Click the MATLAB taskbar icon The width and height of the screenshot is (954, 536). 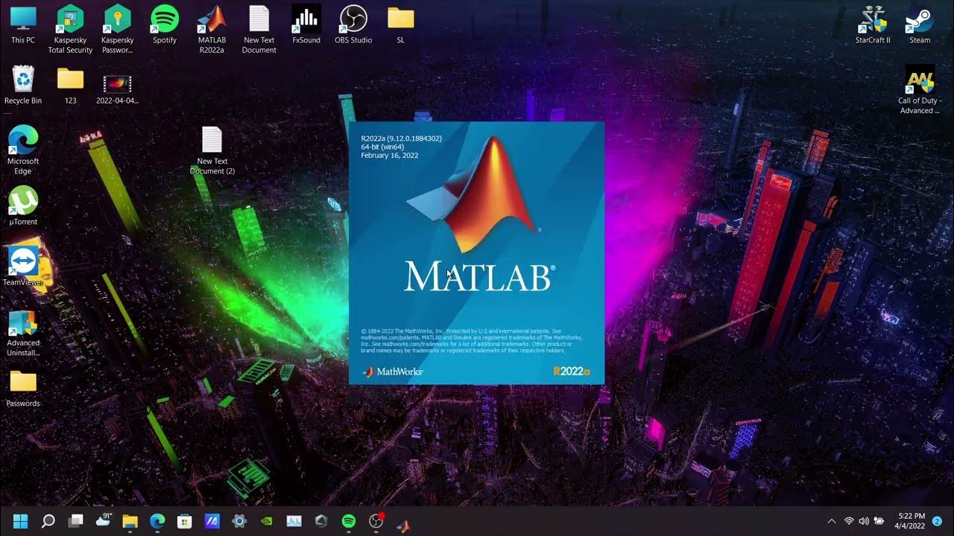[x=403, y=525]
